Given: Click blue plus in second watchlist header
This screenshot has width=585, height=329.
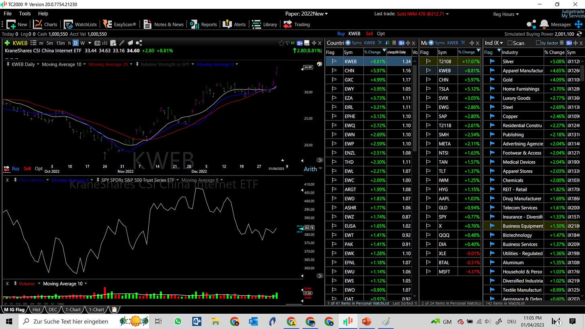Looking at the screenshot, I should pos(431,43).
